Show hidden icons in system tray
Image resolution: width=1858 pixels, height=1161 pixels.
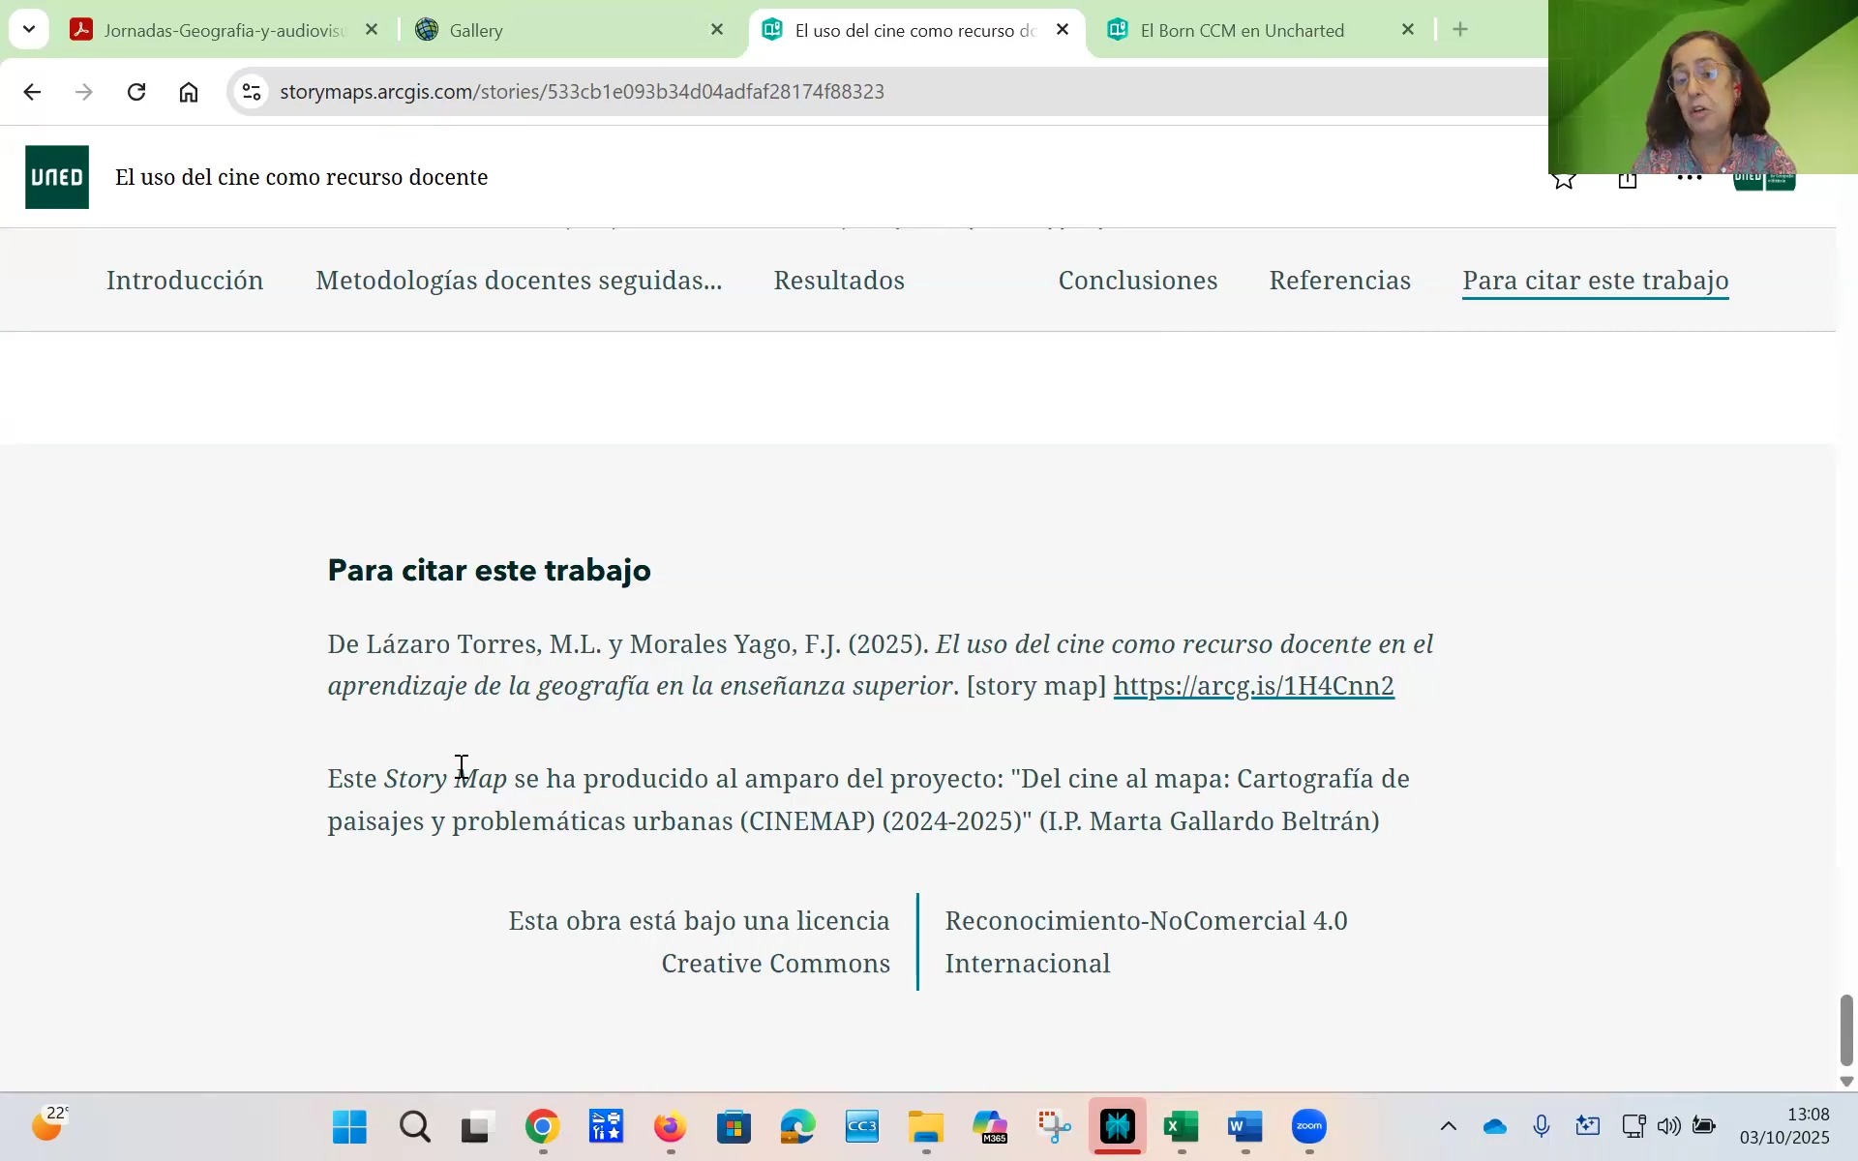click(1448, 1126)
